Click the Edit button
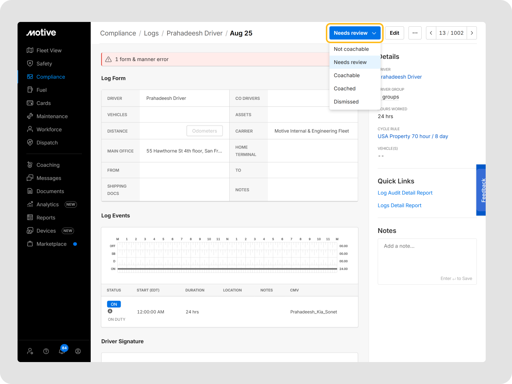 pyautogui.click(x=394, y=33)
